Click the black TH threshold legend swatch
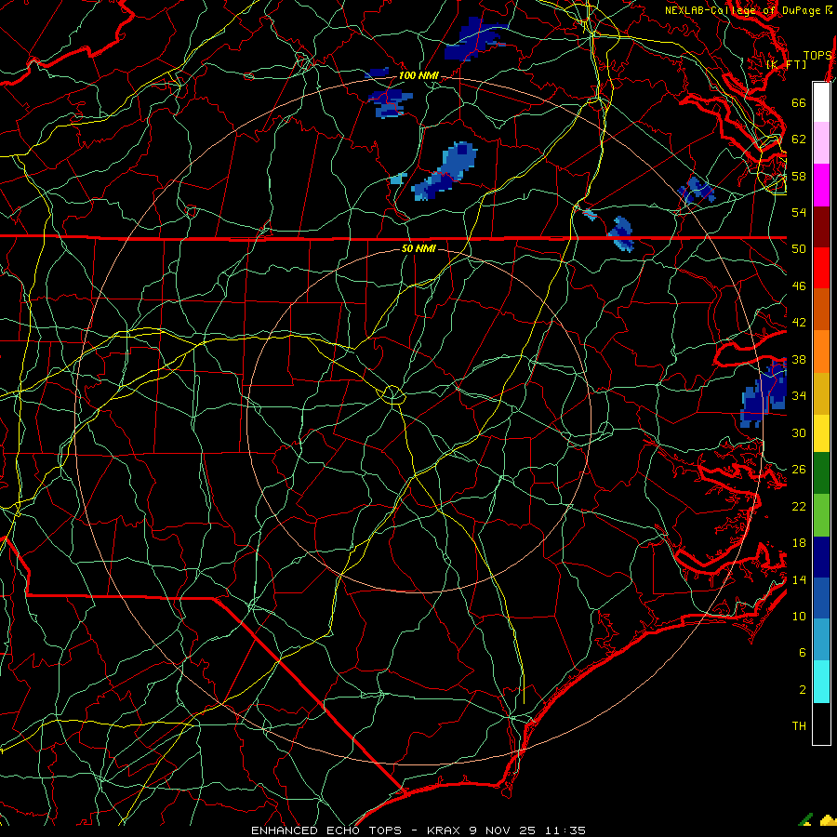The height and width of the screenshot is (837, 837). [x=821, y=724]
